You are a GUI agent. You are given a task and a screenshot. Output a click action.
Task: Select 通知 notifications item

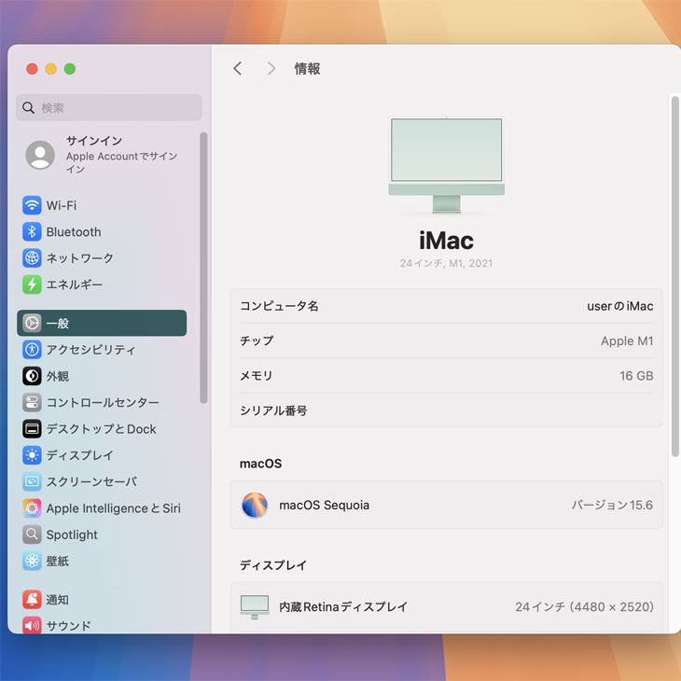click(57, 600)
